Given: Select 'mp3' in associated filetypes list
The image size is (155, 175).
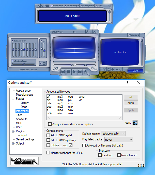Looking at the screenshot, I should [x=60, y=110].
